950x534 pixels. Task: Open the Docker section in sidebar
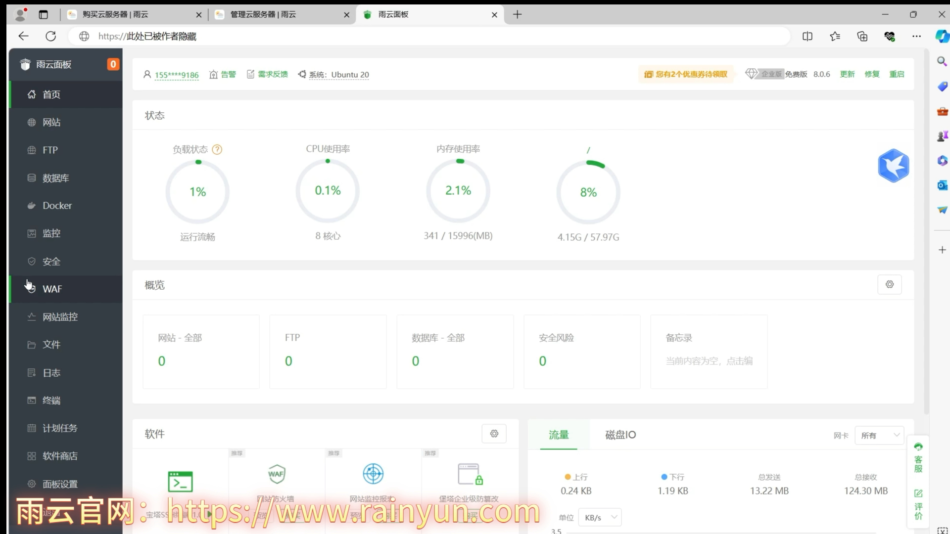(x=65, y=205)
